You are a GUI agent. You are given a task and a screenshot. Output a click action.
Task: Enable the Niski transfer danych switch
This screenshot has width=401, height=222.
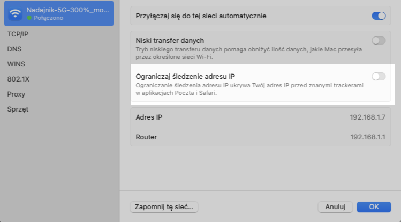point(379,41)
